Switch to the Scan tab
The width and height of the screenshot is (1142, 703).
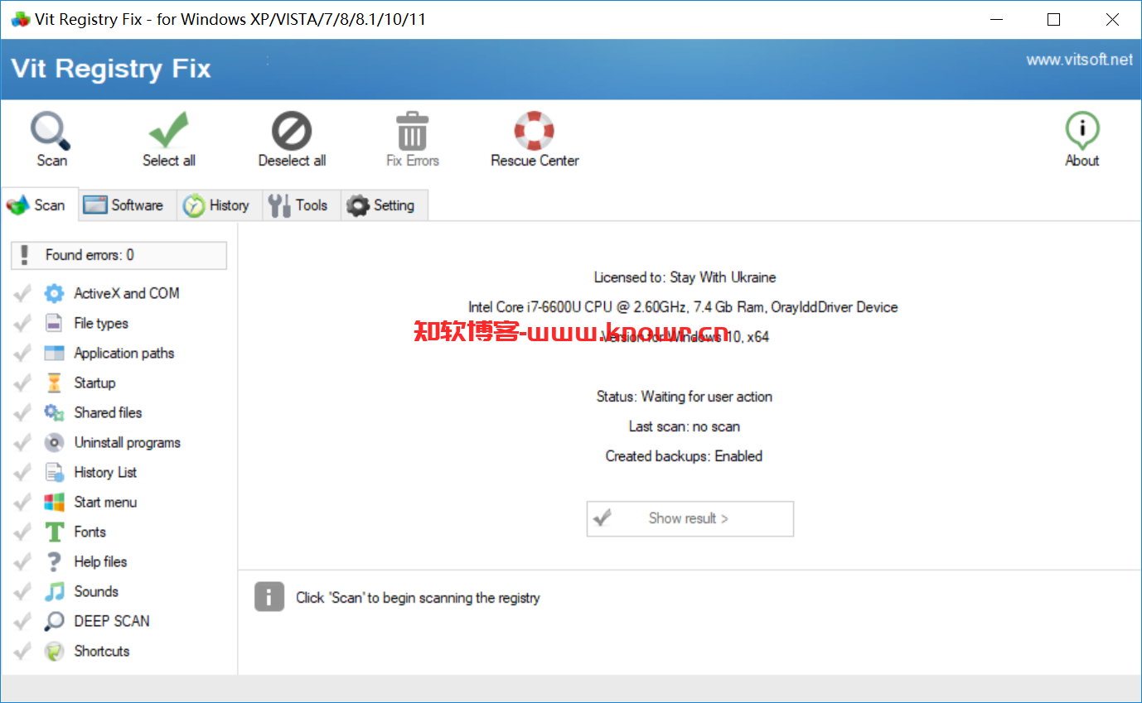[40, 205]
